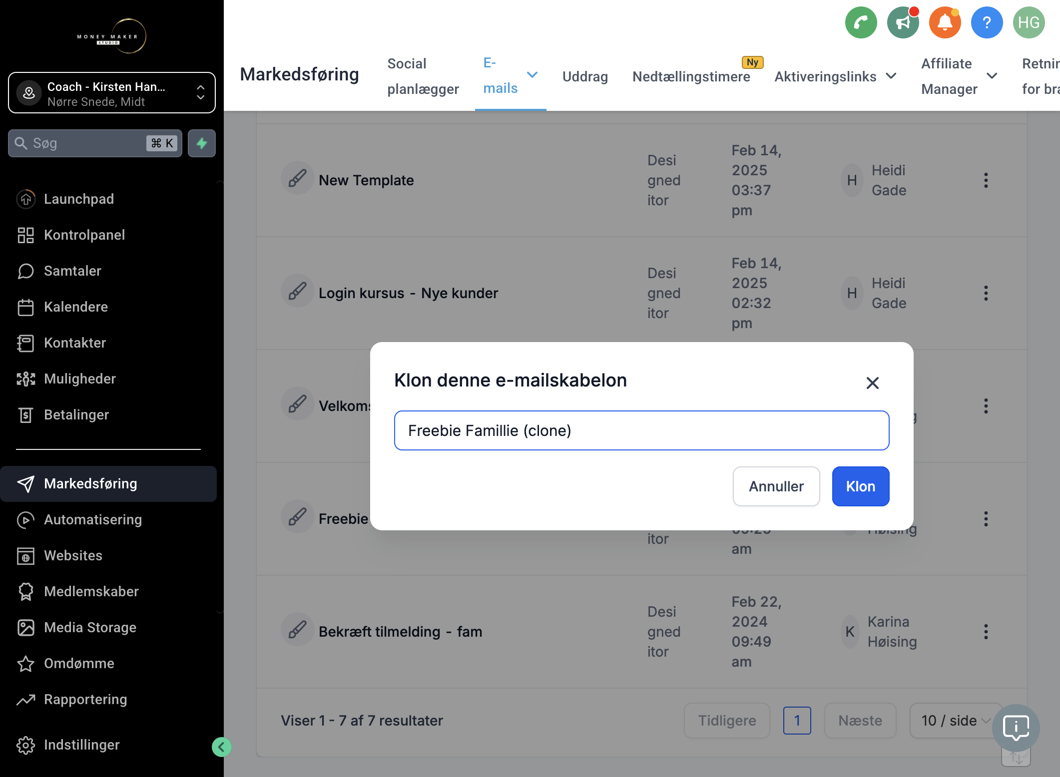Collapse sidebar with the green arrow button
Screen dimensions: 1060x777
point(221,747)
